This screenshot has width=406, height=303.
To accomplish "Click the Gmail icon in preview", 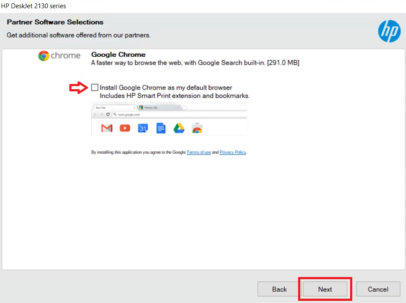I will [x=107, y=128].
